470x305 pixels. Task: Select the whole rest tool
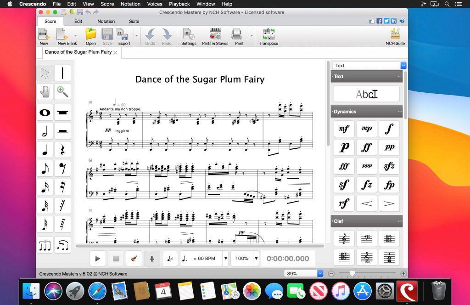coord(62,113)
